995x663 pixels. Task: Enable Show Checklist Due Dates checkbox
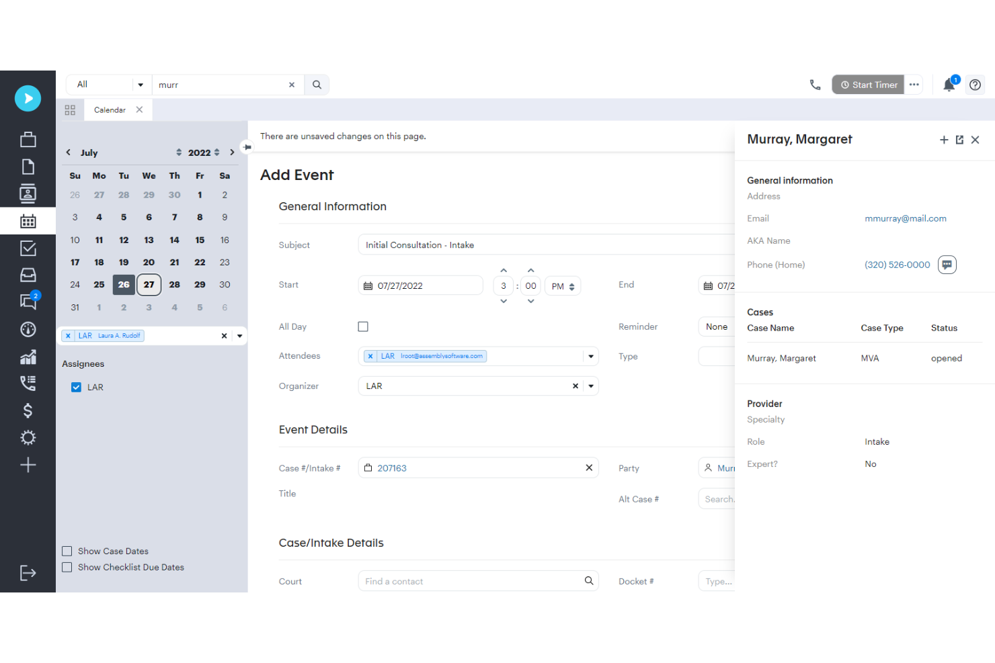pyautogui.click(x=67, y=567)
